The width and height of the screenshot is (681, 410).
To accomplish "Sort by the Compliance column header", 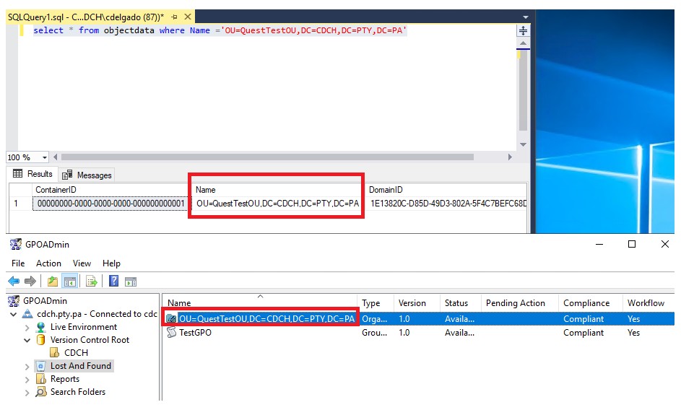I will point(591,302).
